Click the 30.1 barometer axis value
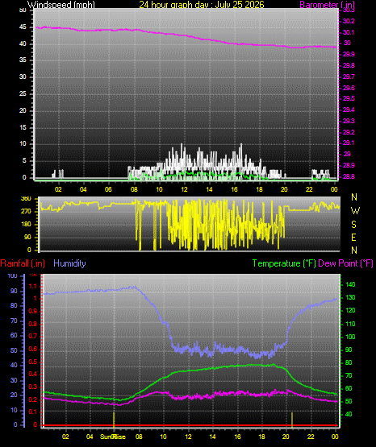376x447 pixels. point(349,32)
